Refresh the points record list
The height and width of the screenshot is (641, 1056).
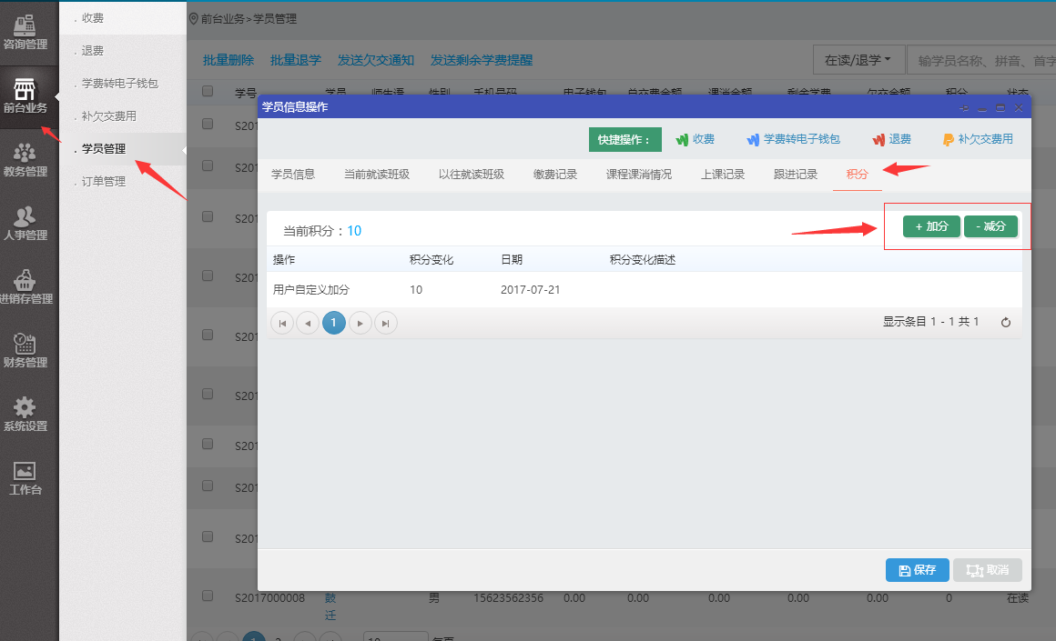[x=1006, y=323]
